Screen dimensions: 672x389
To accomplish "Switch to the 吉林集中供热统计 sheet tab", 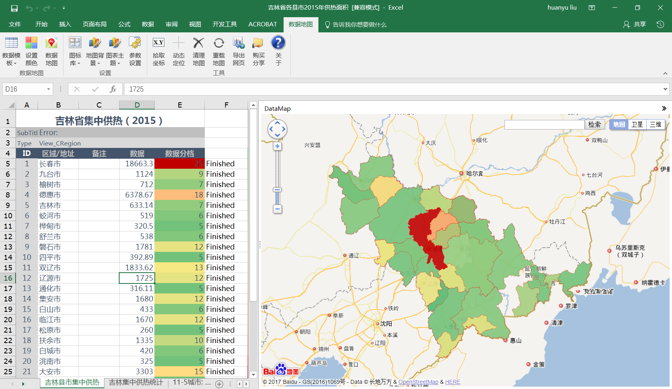I will point(136,383).
